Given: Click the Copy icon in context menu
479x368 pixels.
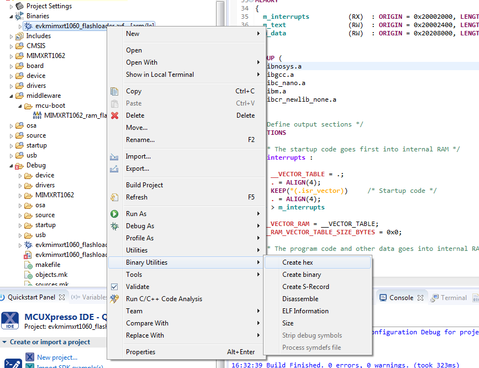Looking at the screenshot, I should pyautogui.click(x=114, y=91).
